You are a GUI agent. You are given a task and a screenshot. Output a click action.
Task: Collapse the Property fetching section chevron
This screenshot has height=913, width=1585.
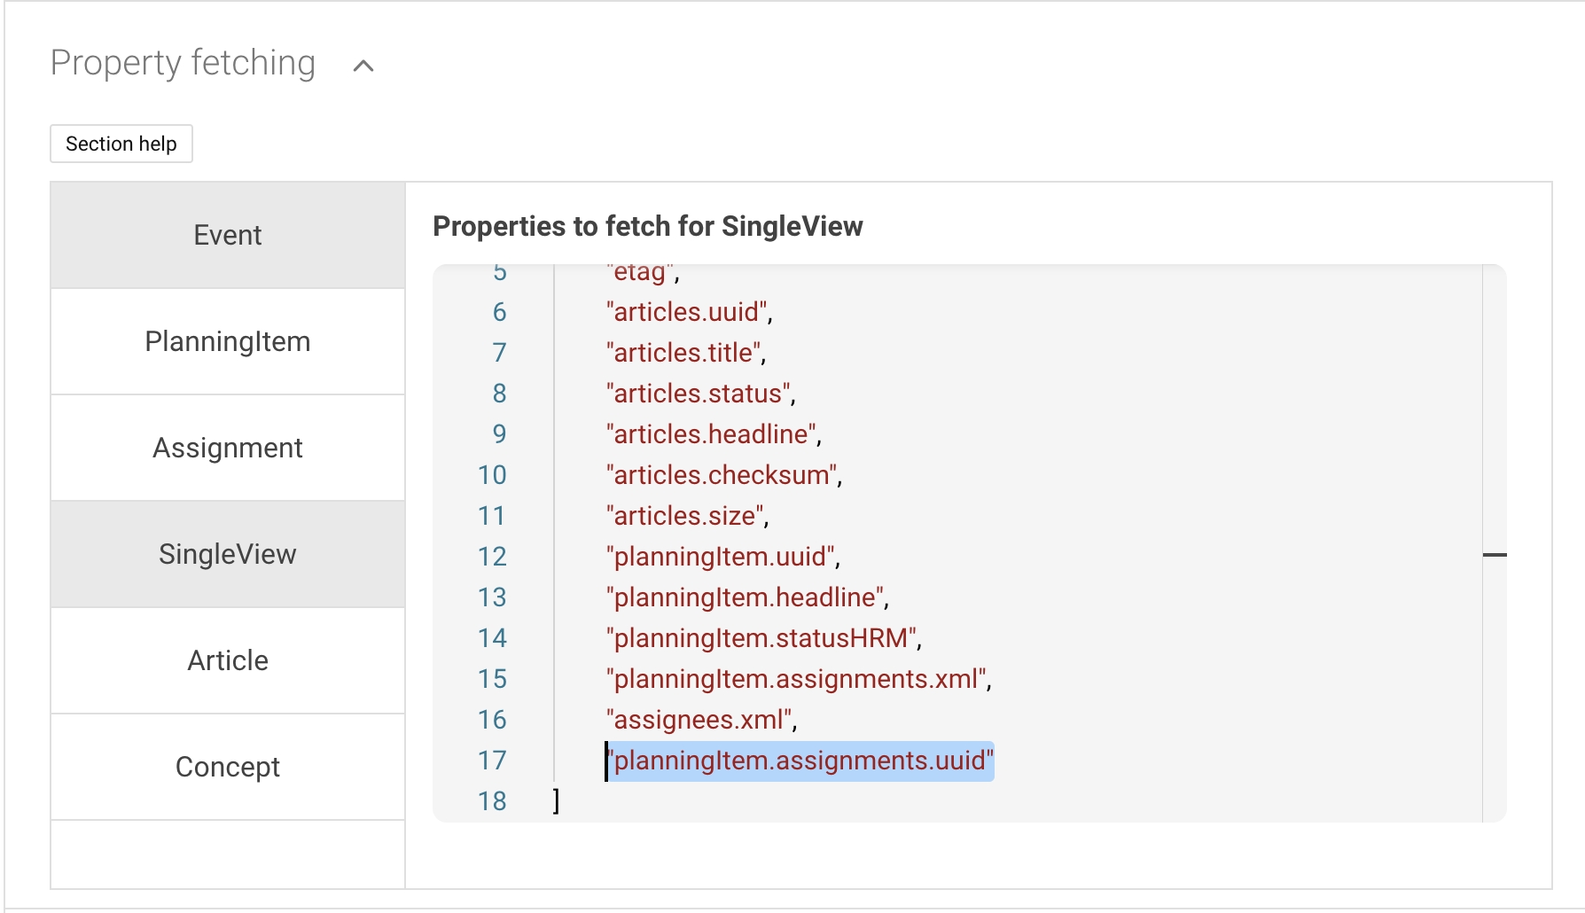click(x=363, y=66)
